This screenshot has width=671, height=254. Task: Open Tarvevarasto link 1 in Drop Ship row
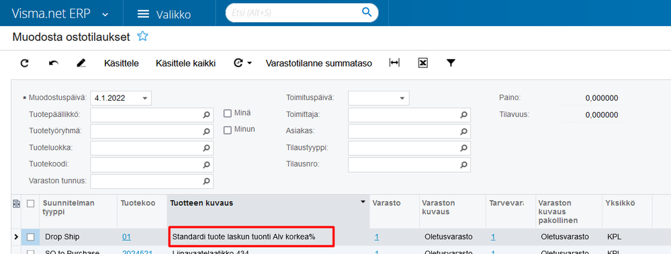[493, 237]
